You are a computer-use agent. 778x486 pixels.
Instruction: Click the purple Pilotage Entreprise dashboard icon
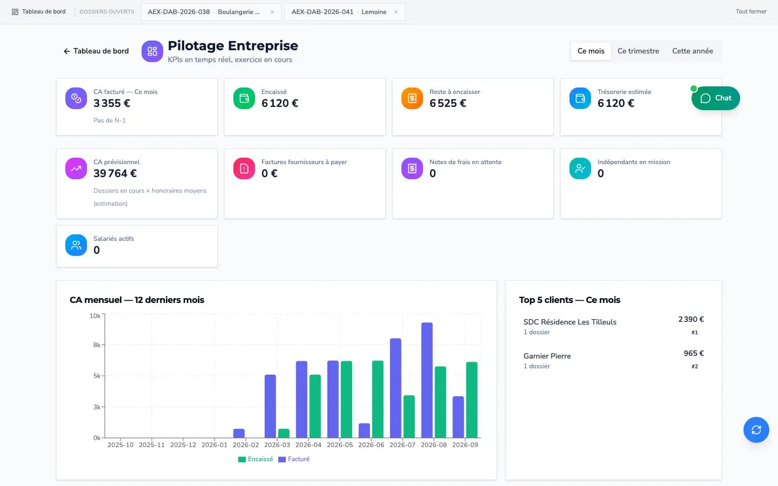coord(152,51)
